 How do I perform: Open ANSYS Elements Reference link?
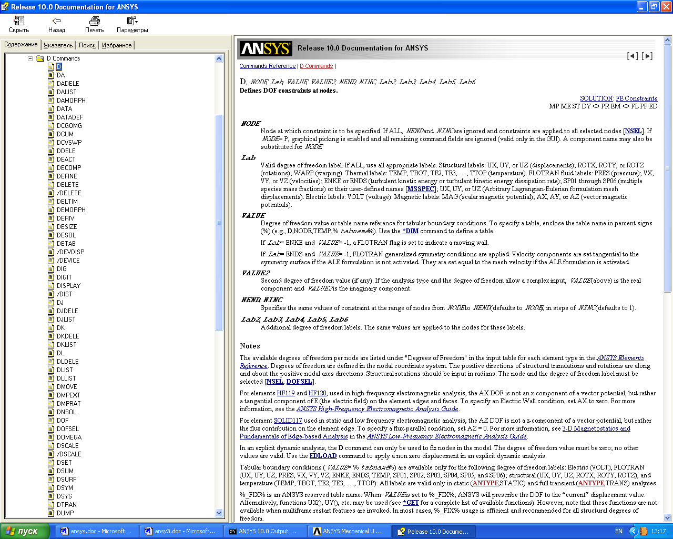pos(620,358)
